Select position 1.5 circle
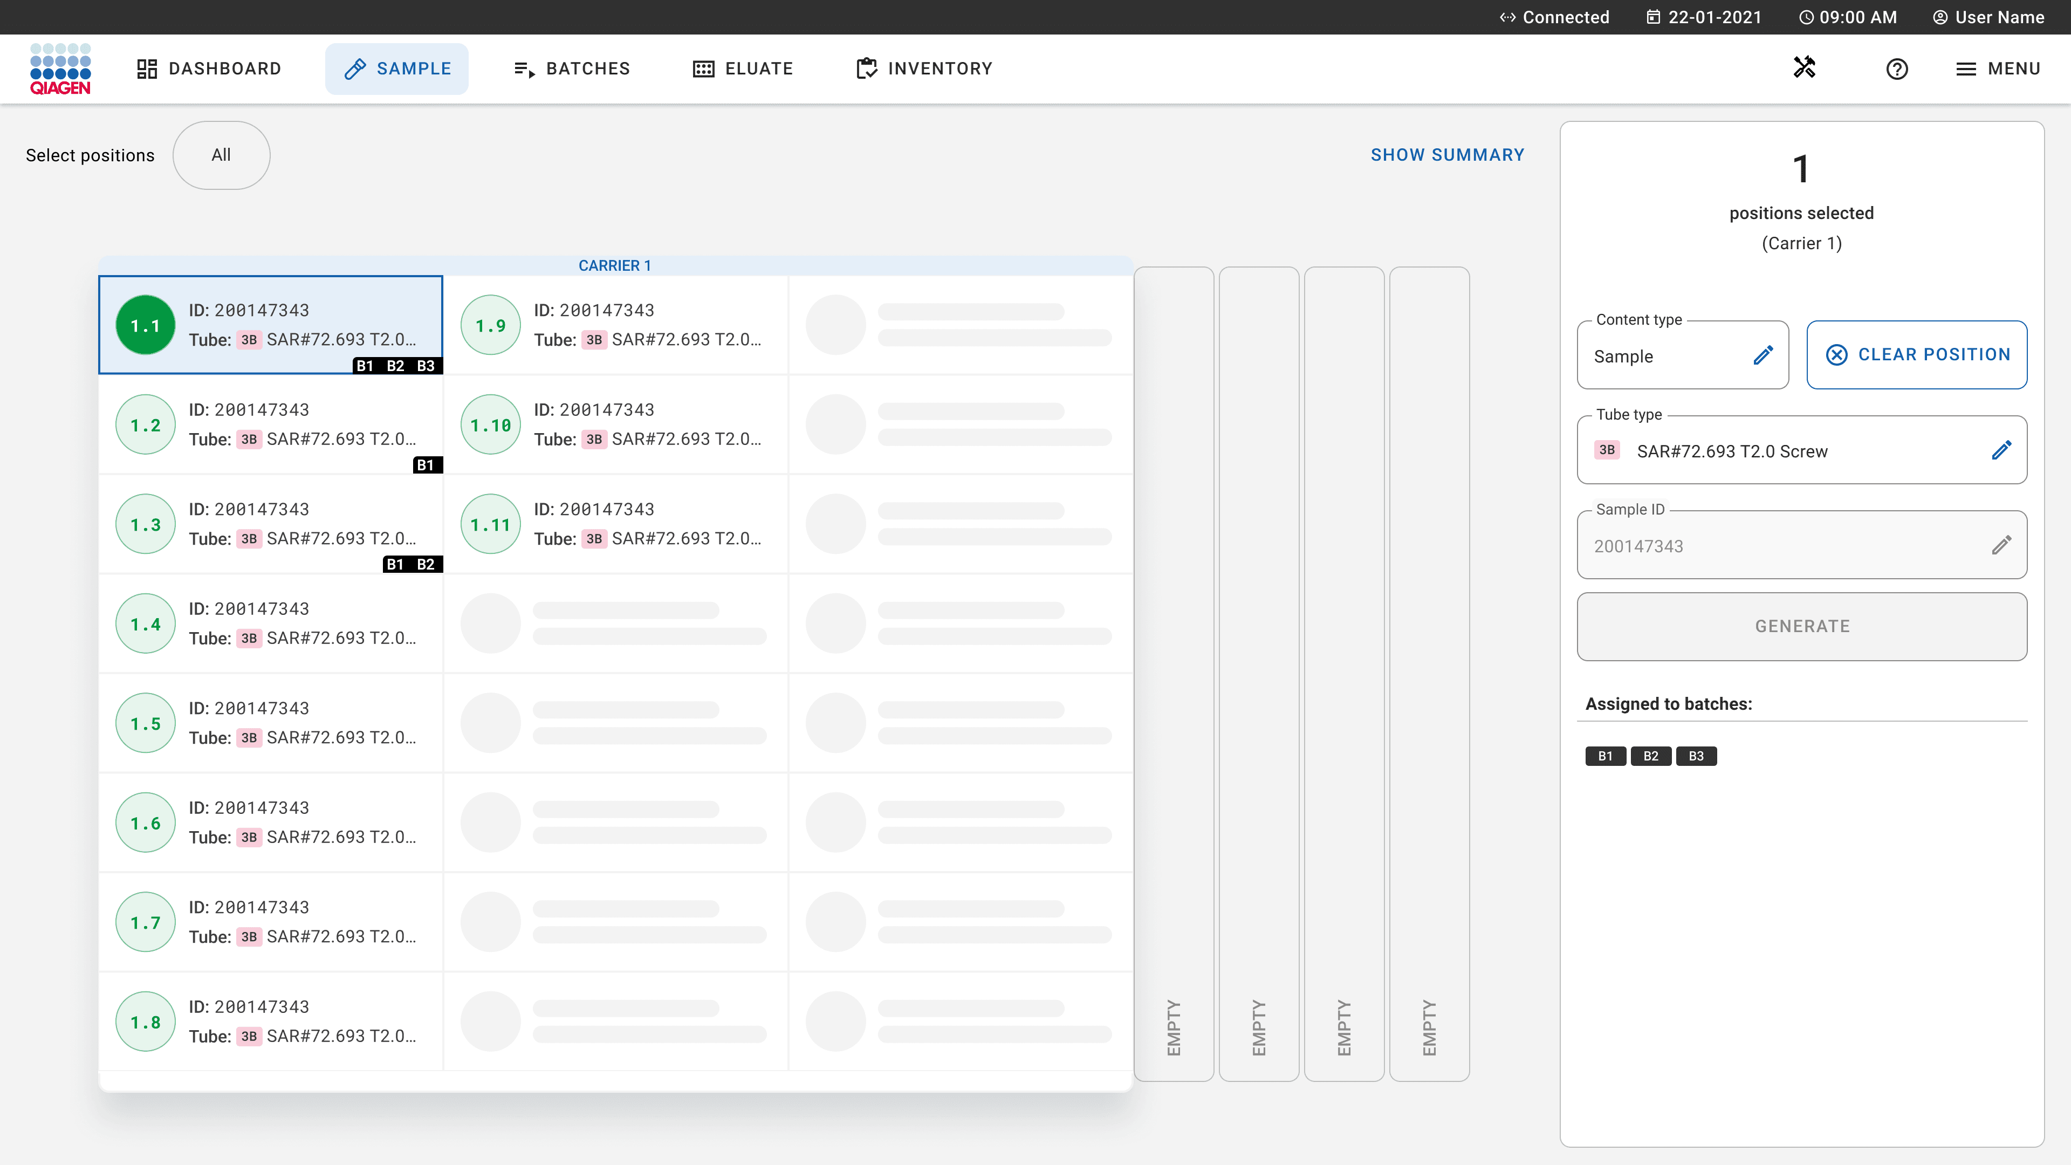 pyautogui.click(x=146, y=724)
